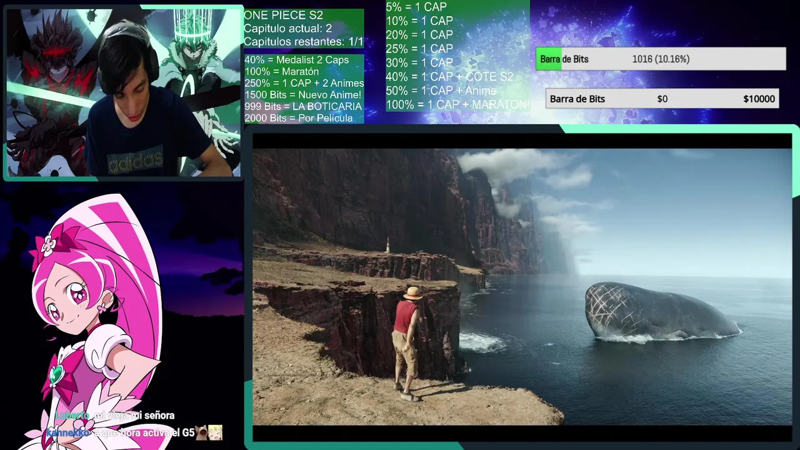Click the "50% = 1 CAP + Anime" line

click(441, 91)
